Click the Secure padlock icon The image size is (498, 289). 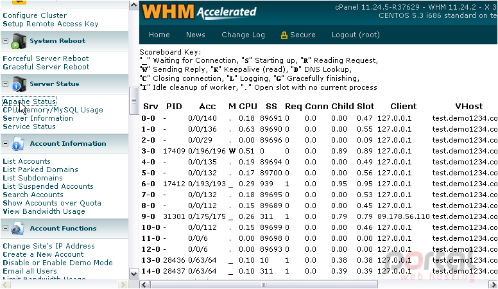(x=284, y=35)
